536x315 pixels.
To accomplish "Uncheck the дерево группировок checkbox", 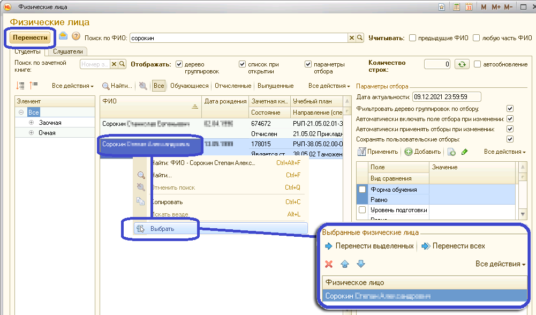I will (x=179, y=64).
